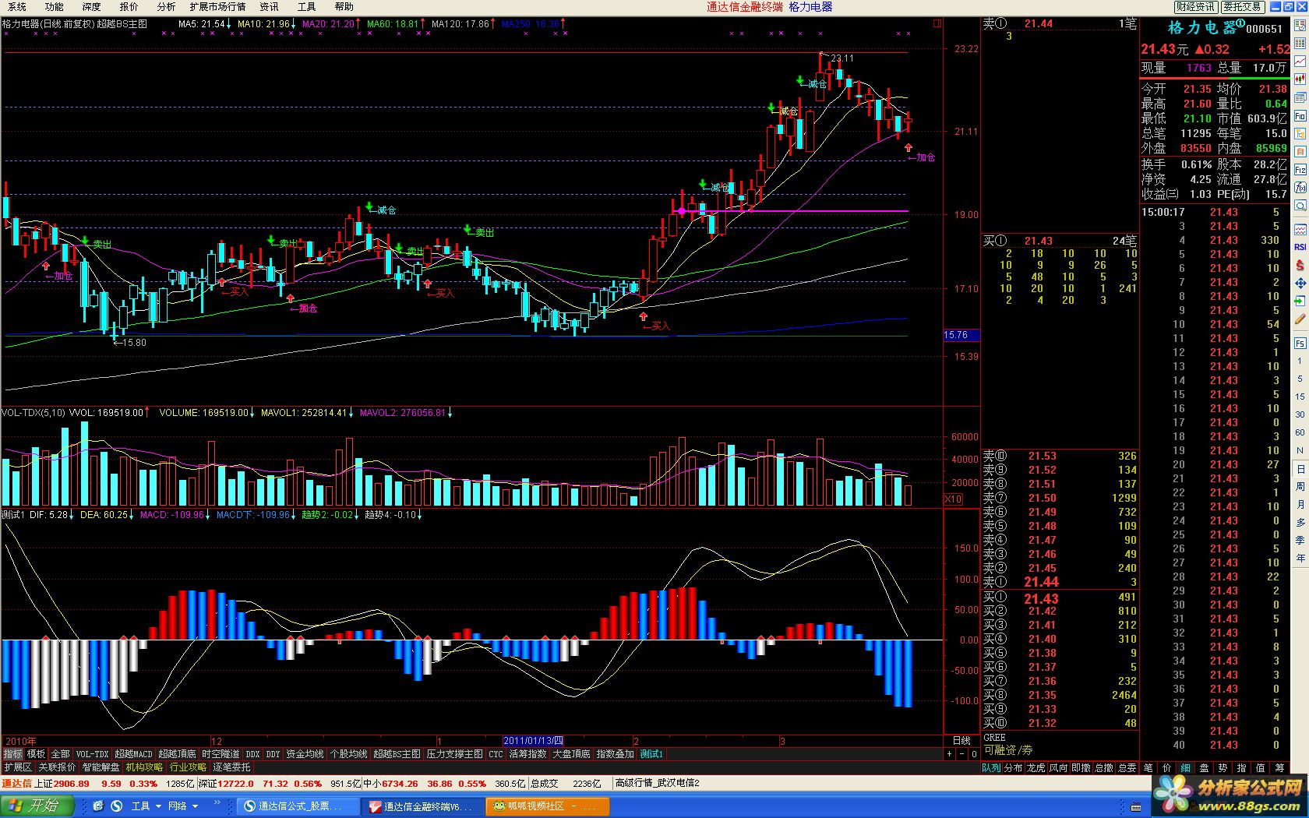
Task: Click the 通达信公式_股票 taskbar window button
Action: pos(298,806)
